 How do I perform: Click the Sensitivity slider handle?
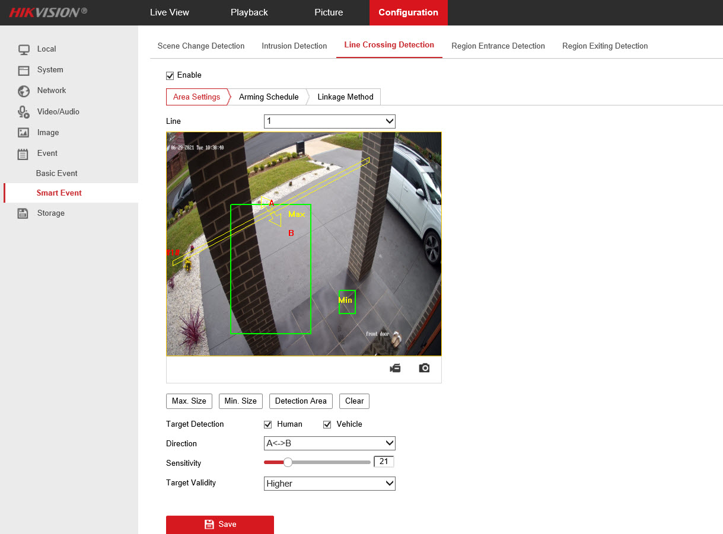[x=288, y=462]
